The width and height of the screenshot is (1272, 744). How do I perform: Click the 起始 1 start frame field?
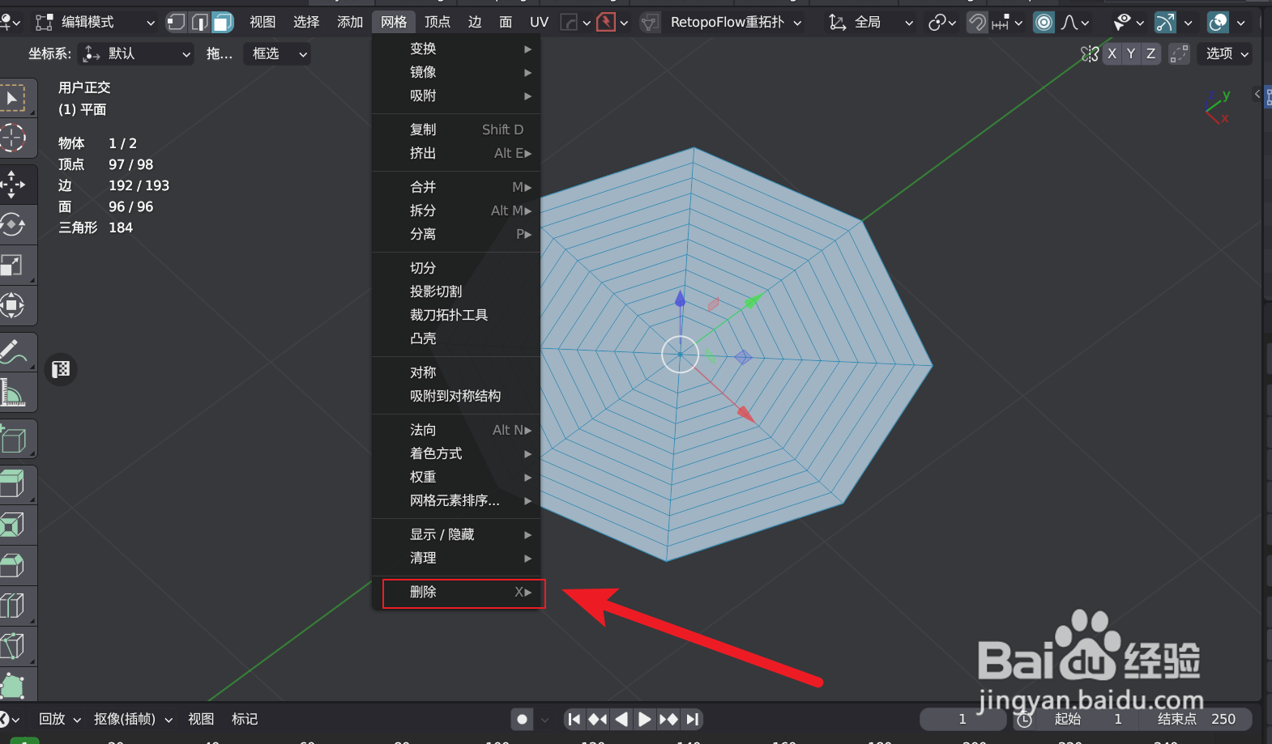point(1087,719)
